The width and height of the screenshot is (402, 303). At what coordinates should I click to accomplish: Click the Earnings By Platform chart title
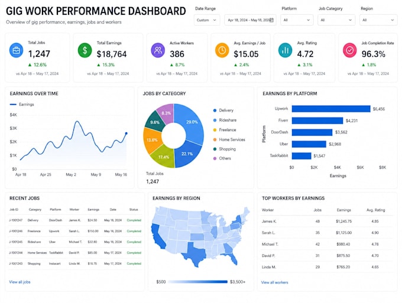[x=290, y=94]
